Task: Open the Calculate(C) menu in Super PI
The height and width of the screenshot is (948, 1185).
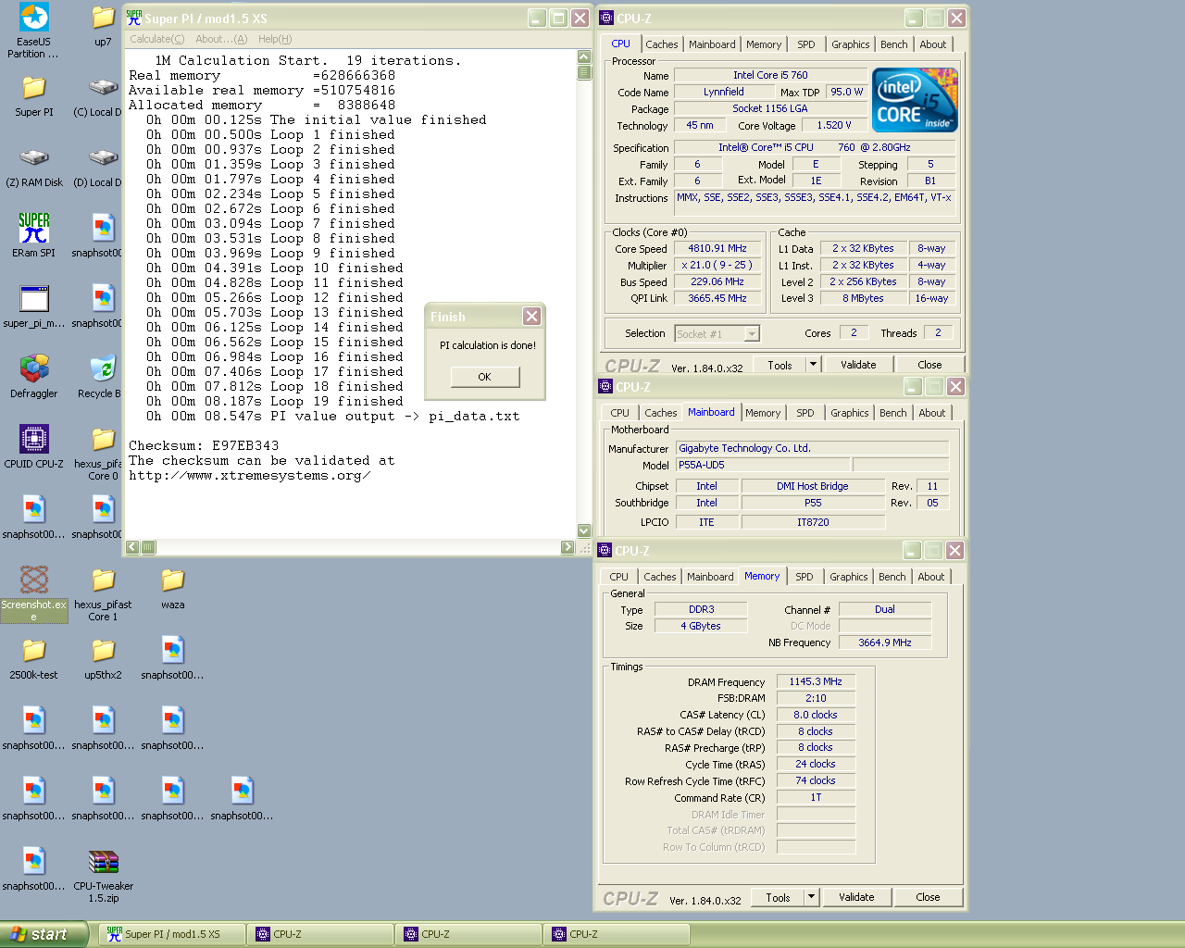Action: pyautogui.click(x=156, y=39)
